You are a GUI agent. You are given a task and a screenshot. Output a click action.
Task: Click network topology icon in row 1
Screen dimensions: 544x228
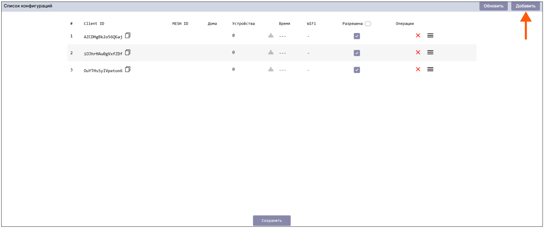pyautogui.click(x=271, y=36)
